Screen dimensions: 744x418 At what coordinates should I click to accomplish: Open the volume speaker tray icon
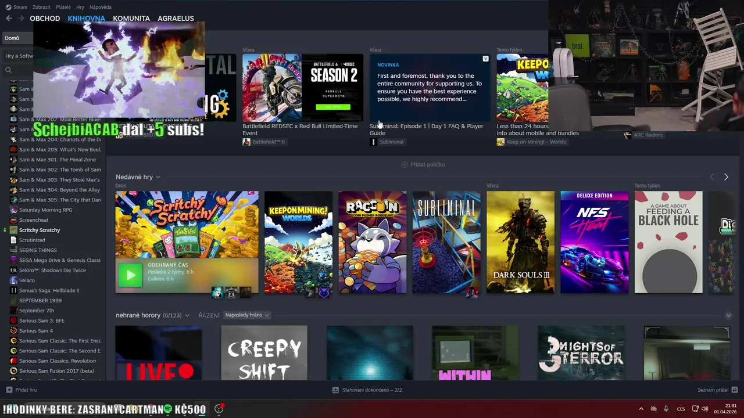coord(705,409)
